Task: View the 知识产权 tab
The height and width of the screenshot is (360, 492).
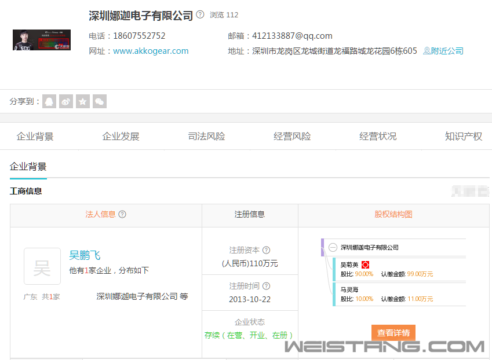Action: 464,136
